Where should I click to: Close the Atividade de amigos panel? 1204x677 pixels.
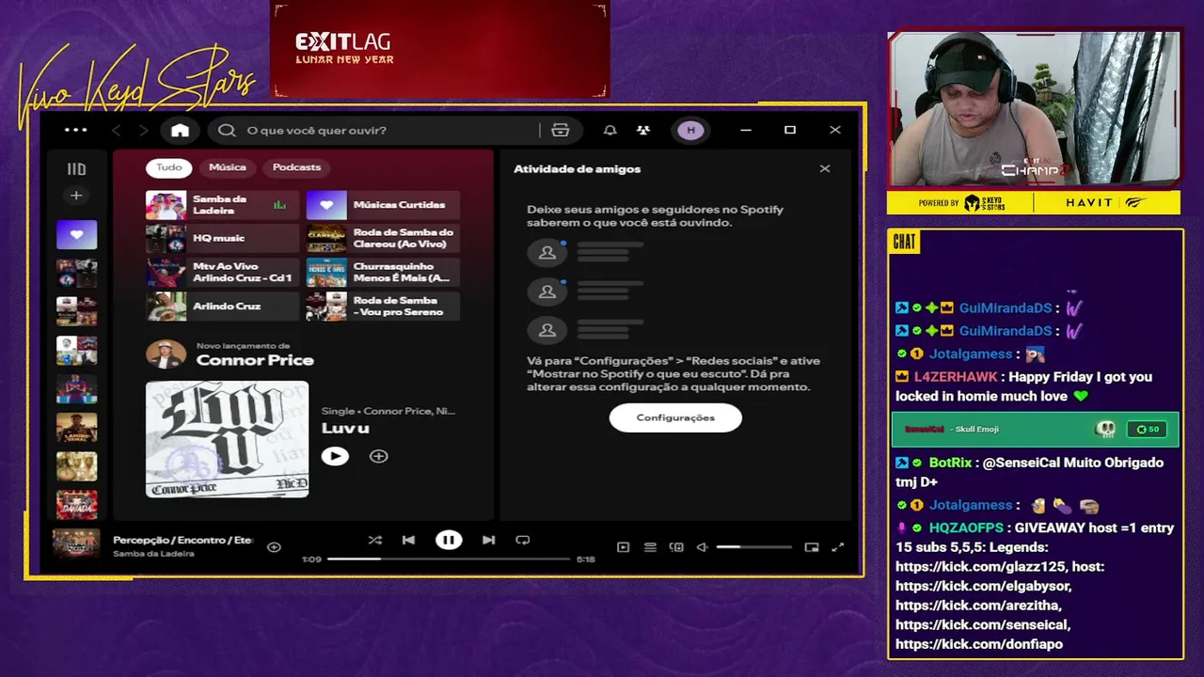[825, 168]
